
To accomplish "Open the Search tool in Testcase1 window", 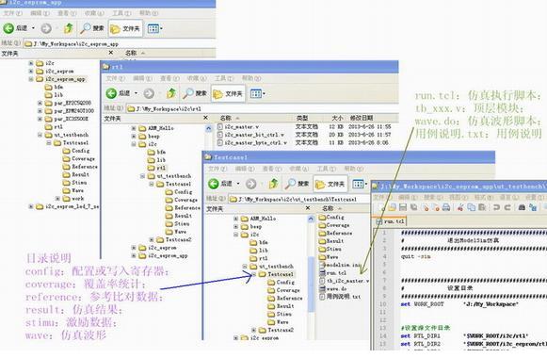I will pyautogui.click(x=297, y=184).
